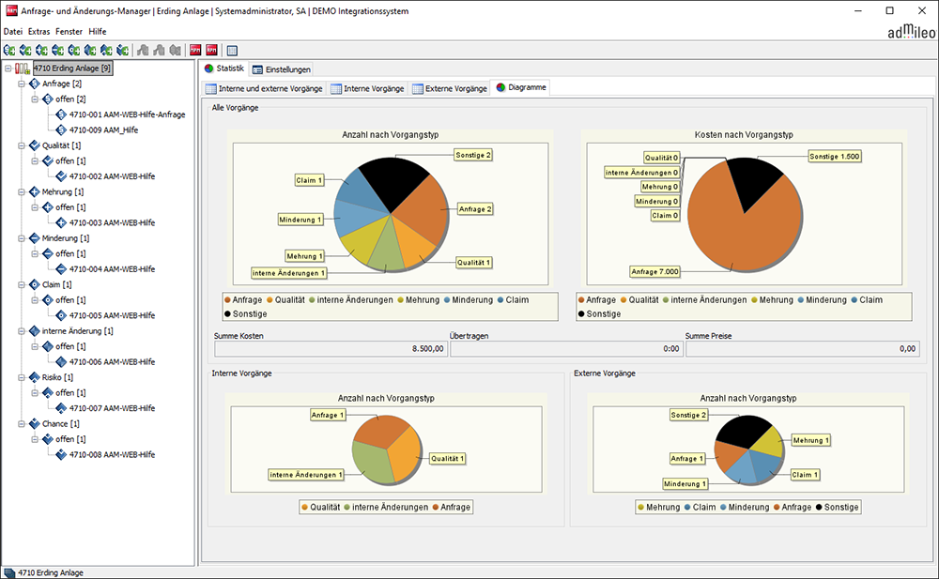The width and height of the screenshot is (939, 579).
Task: Collapse the interne Änderung [1] tree branch
Action: (x=22, y=331)
